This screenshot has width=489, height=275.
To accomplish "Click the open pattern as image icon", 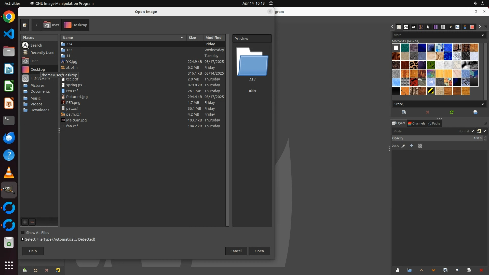I will coord(475,112).
